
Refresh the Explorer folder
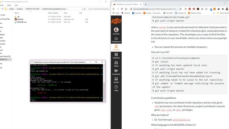click(85, 9)
